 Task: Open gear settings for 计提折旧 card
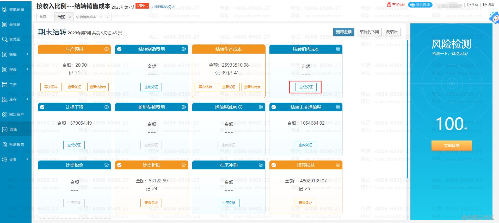[x=183, y=165]
